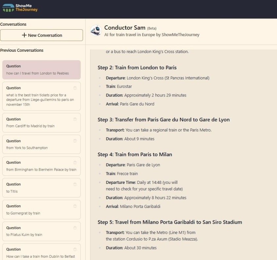
Task: Click the 'Conductor Sam' title
Action: tap(125, 28)
